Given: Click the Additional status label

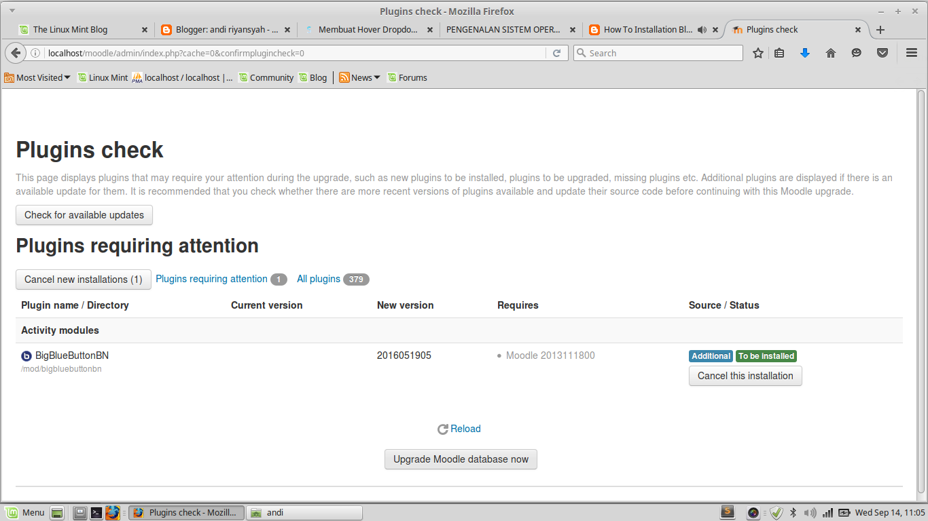Looking at the screenshot, I should [x=711, y=356].
